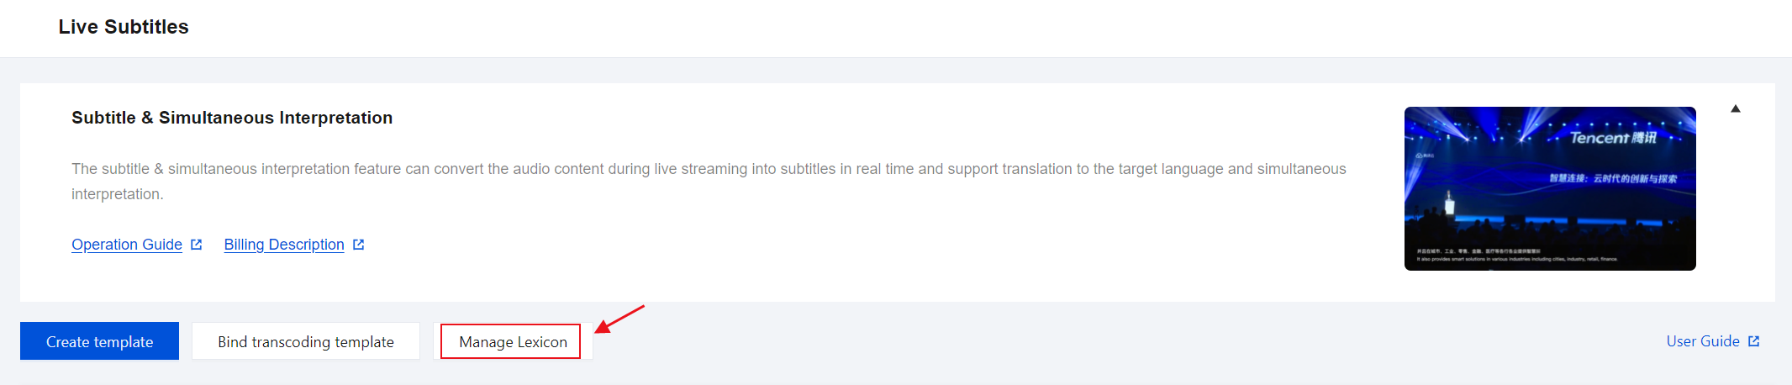Click the Tencent logo in the preview image
1792x385 pixels.
pos(1612,138)
